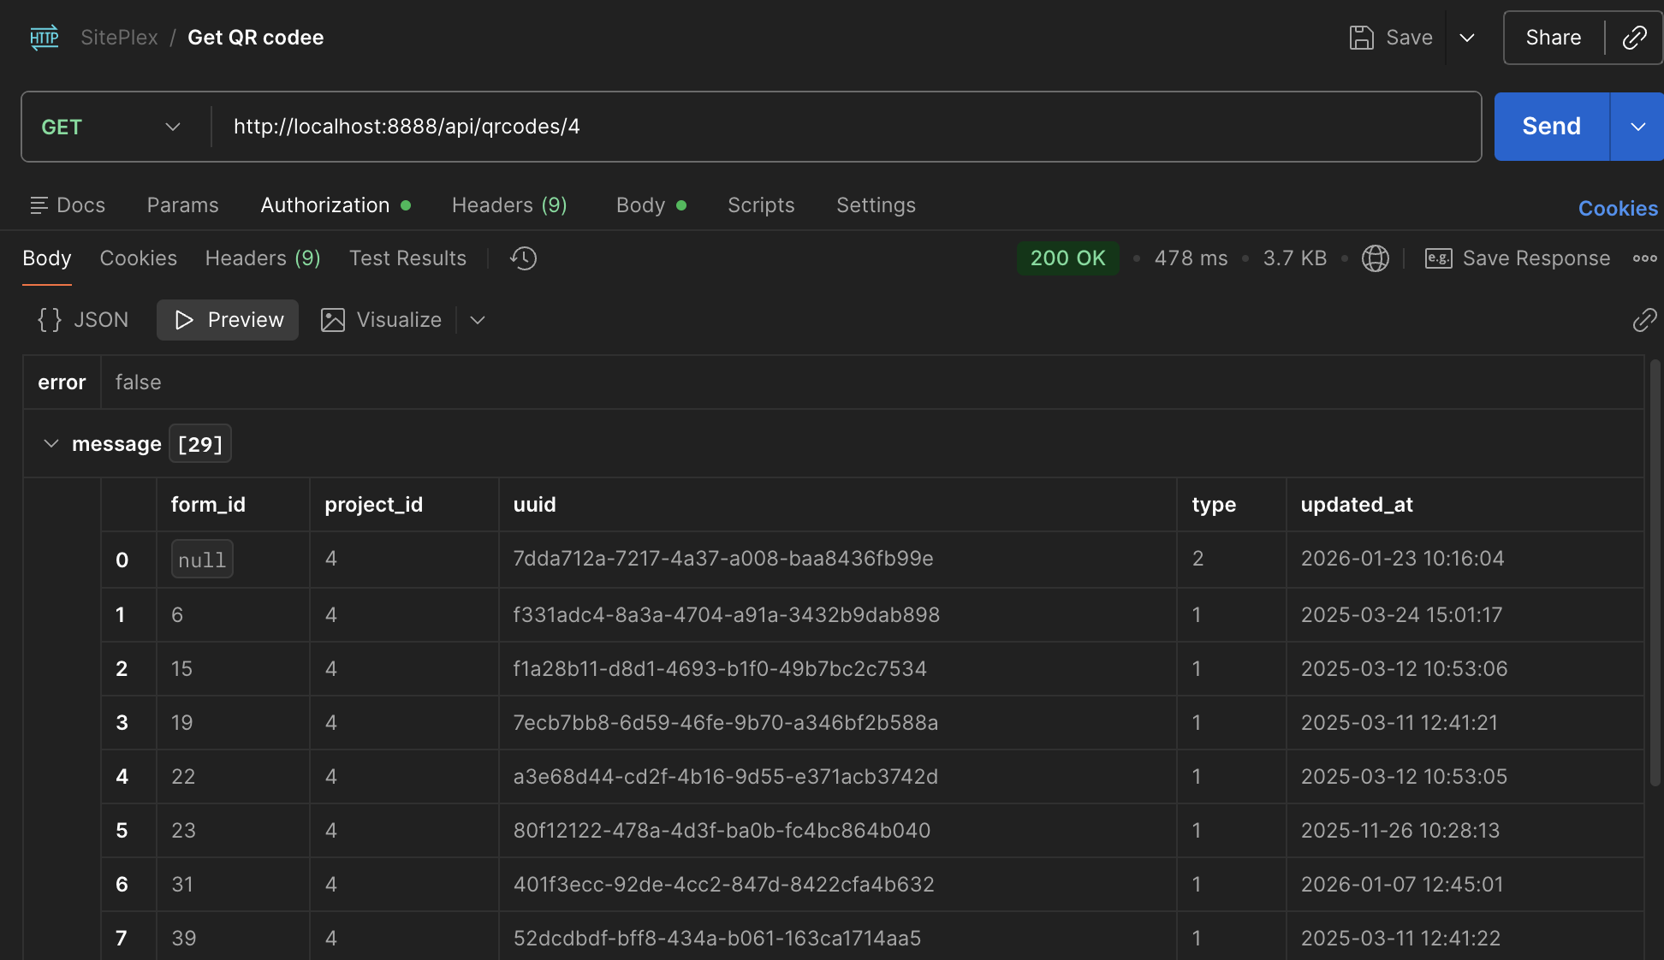
Task: Click Save Response
Action: click(1536, 258)
